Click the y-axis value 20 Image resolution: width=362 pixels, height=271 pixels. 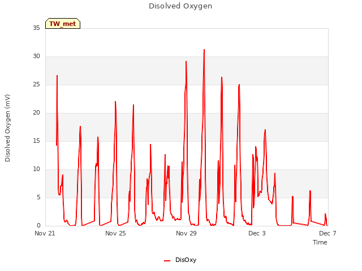point(36,113)
